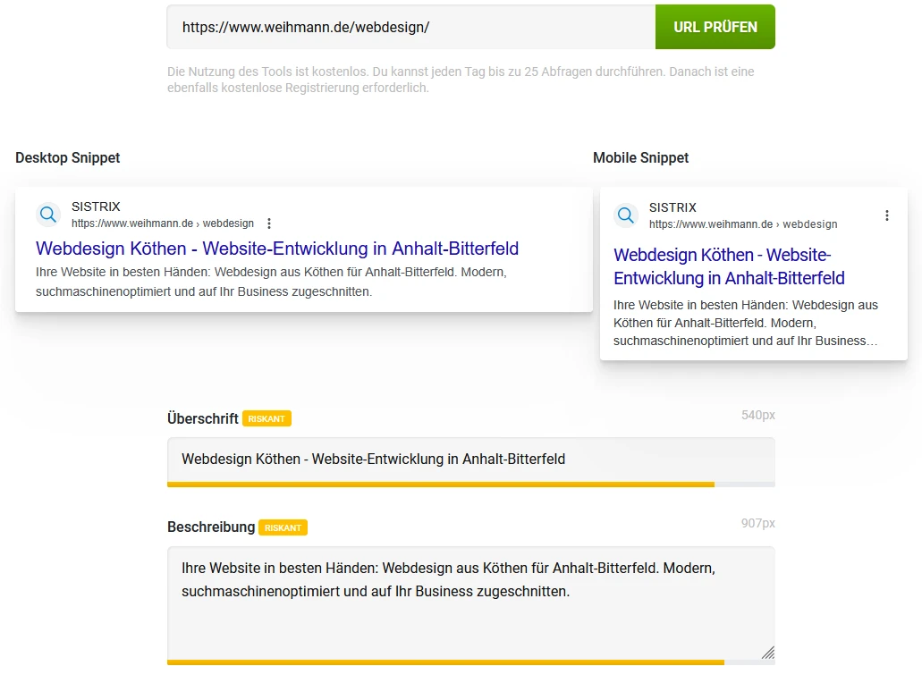Click the textarea resize handle
922x683 pixels.
point(768,653)
